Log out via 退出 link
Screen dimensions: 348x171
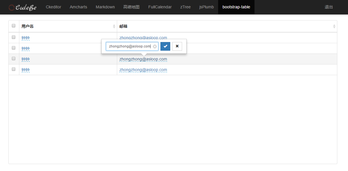point(329,7)
